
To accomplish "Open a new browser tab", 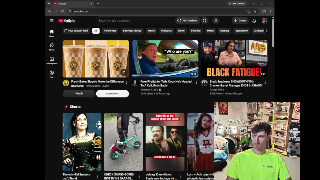I will click(98, 4).
